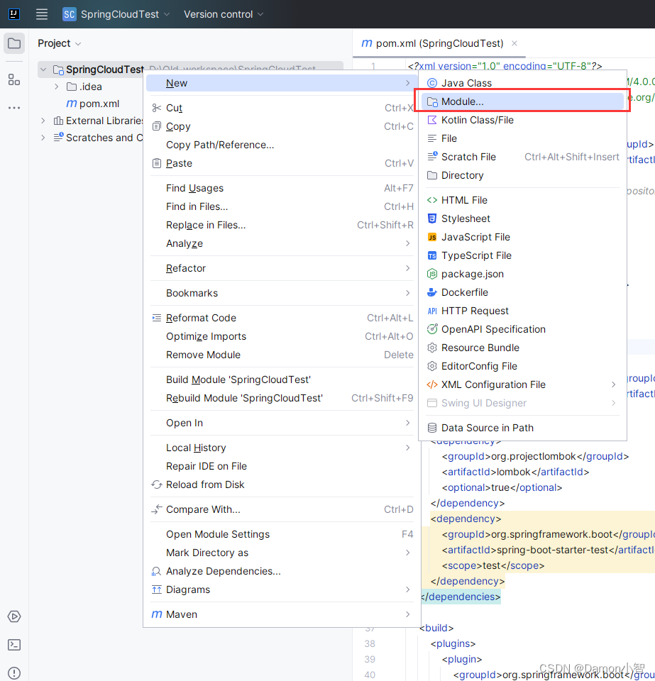This screenshot has width=655, height=681.
Task: Click the scissors icon beside Cut
Action: point(157,108)
